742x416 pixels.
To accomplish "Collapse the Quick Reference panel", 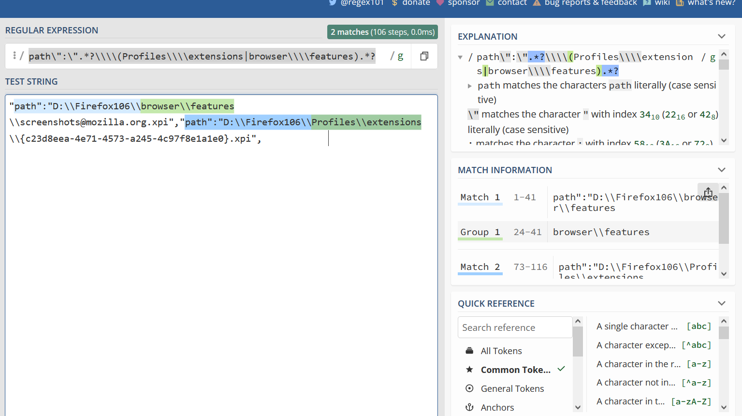I will pyautogui.click(x=722, y=303).
